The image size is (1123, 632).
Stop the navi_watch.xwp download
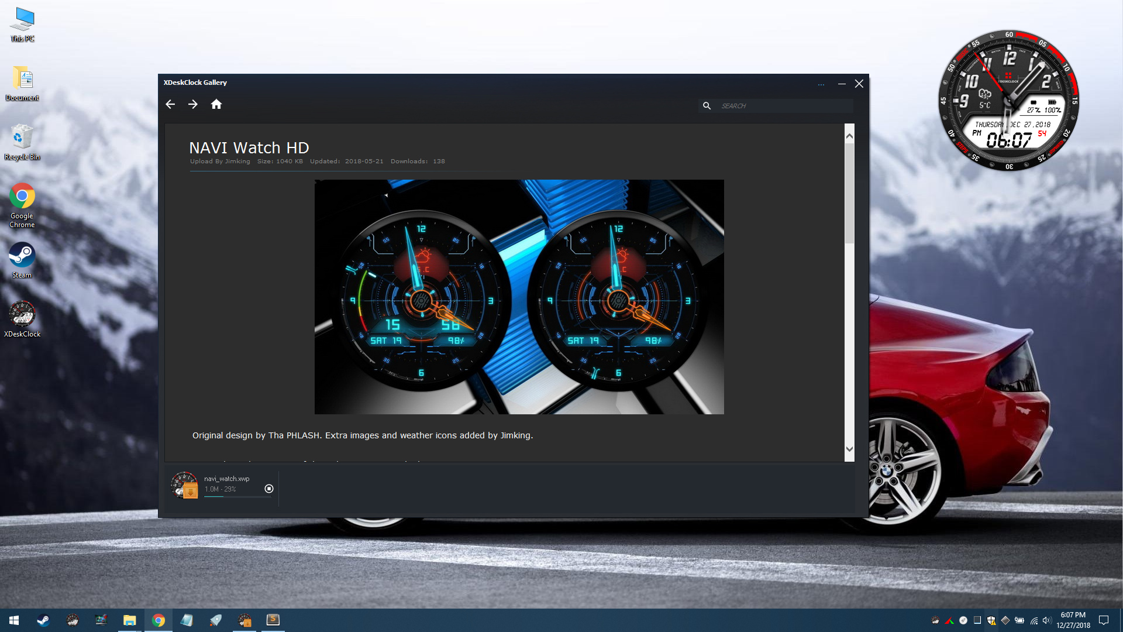[269, 488]
